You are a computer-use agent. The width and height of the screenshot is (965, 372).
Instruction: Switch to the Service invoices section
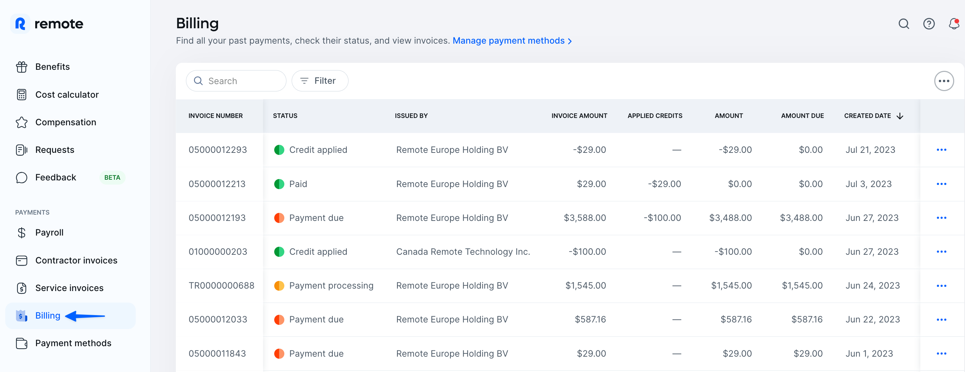[69, 288]
